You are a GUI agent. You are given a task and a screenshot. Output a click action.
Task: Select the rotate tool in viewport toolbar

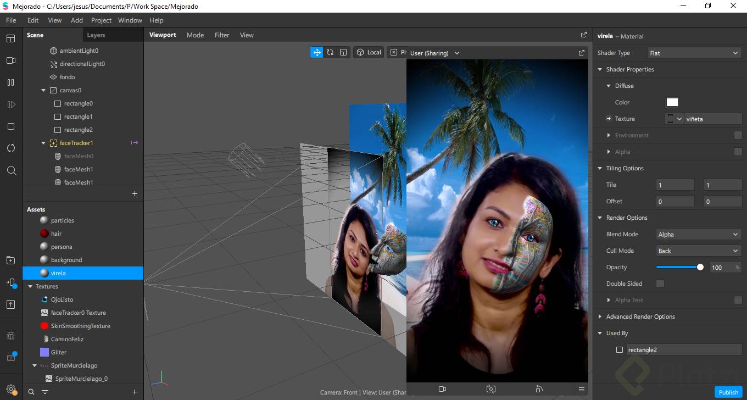(x=330, y=52)
